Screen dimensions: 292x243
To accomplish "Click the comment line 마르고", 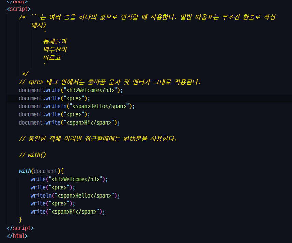I will [52, 58].
